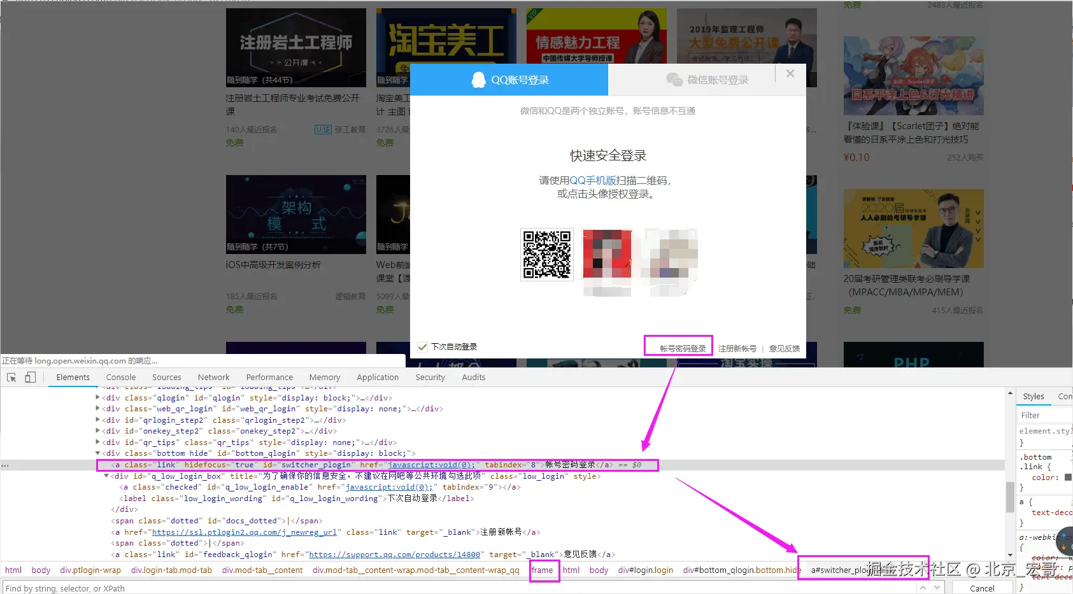The image size is (1073, 594).
Task: Open the Network DevTools tab
Action: coord(214,378)
